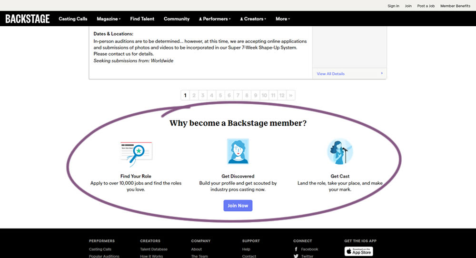The image size is (476, 258).
Task: Open the Facebook link in footer
Action: [309, 249]
